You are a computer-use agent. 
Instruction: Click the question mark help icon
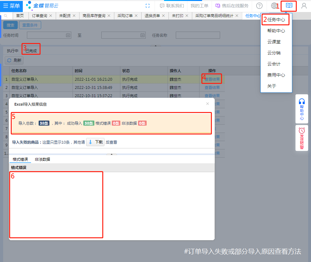point(259,6)
